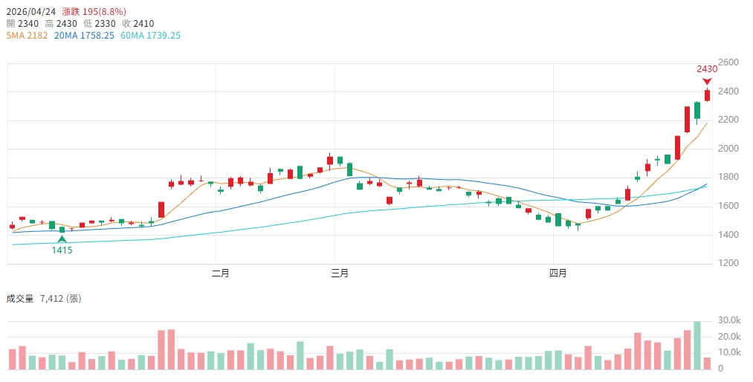Click the 1200 price axis label
This screenshot has height=382, width=753.
click(x=729, y=264)
